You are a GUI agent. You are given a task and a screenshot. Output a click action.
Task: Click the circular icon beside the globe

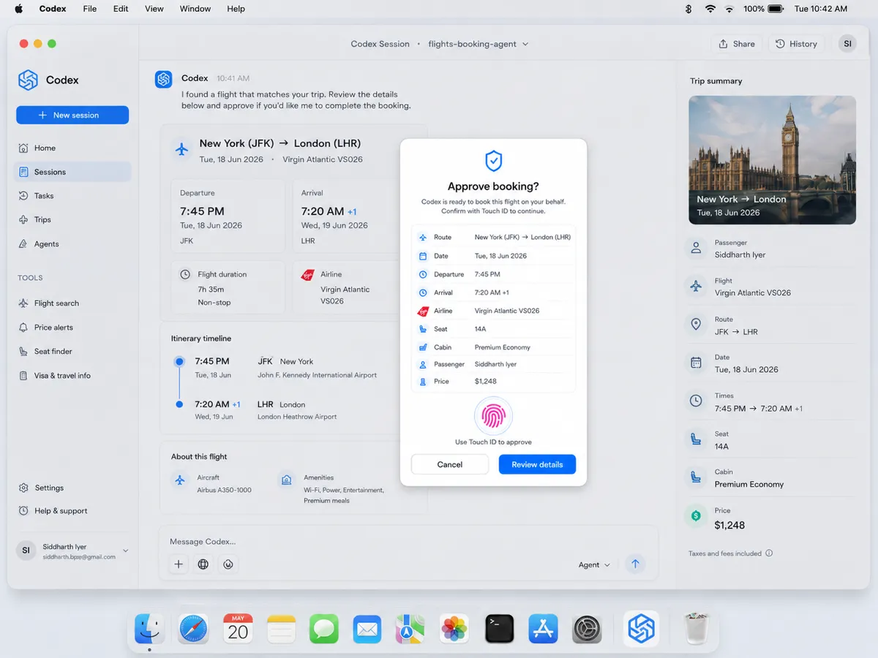coord(228,564)
